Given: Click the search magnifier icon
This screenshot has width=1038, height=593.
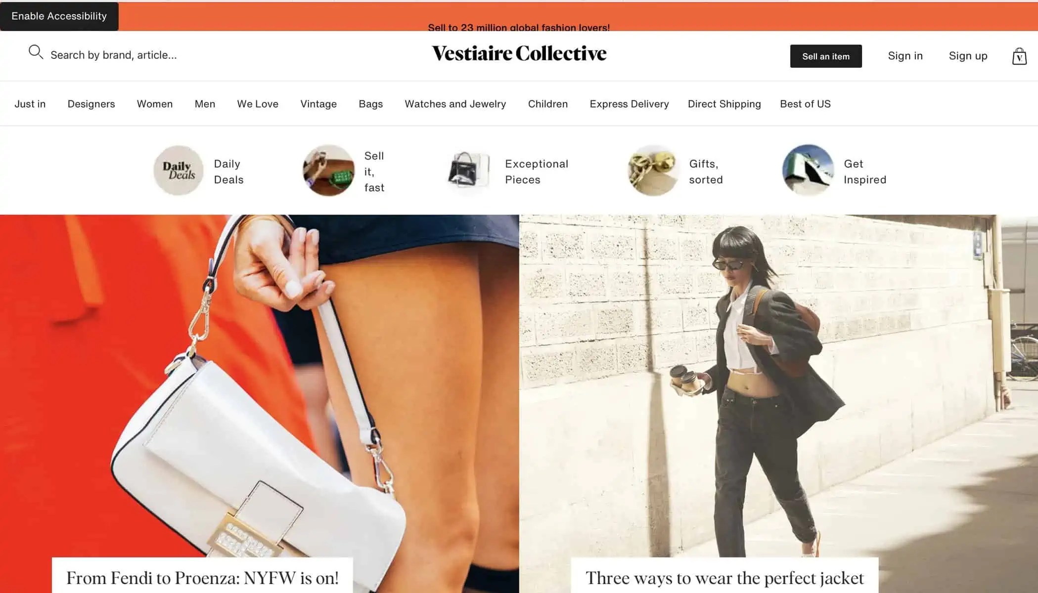Looking at the screenshot, I should click(36, 52).
